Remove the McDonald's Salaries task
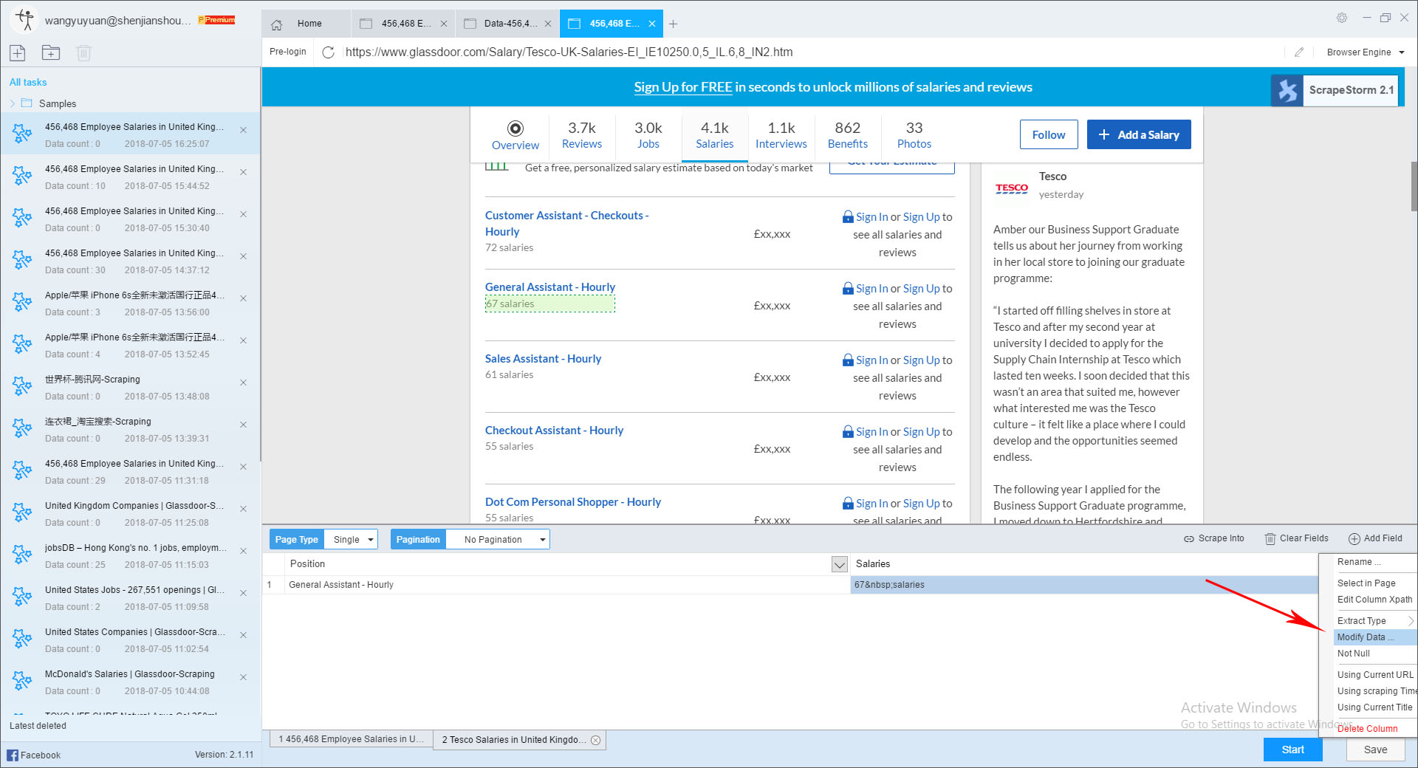Image resolution: width=1418 pixels, height=768 pixels. point(243,677)
